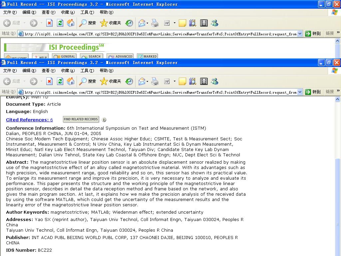Open the 收藏(A) menu in the front window
The width and height of the screenshot is (341, 256).
pyautogui.click(x=68, y=71)
